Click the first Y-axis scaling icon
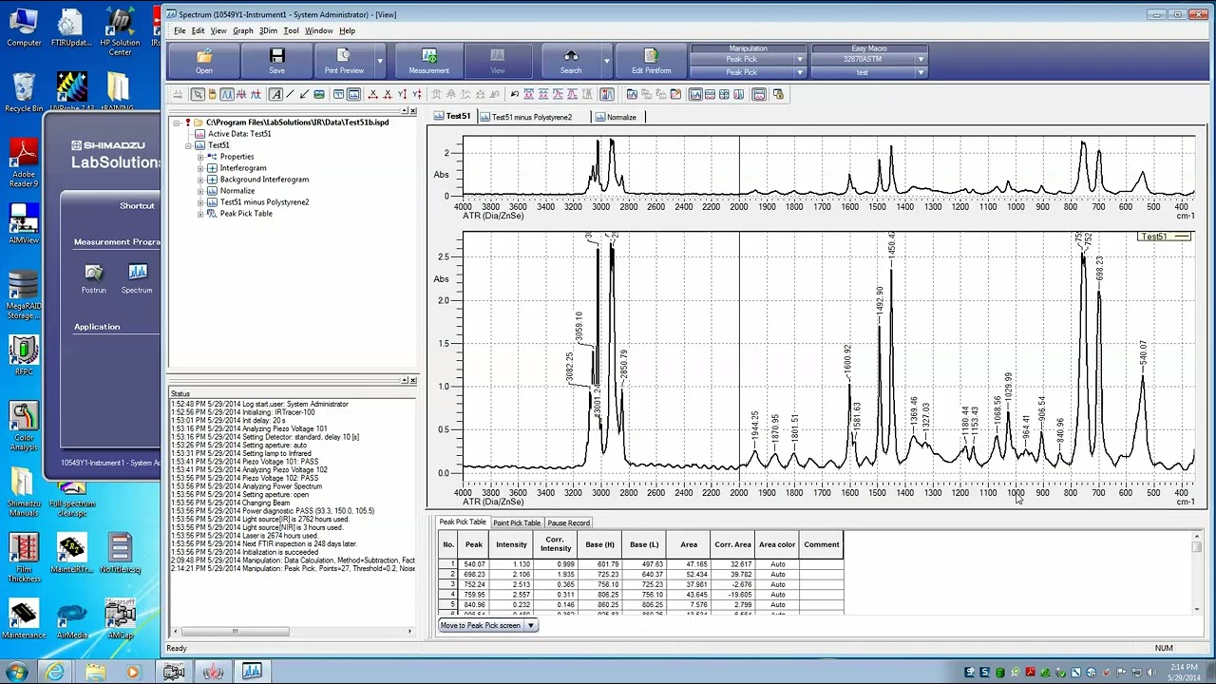Screen dimensions: 1216x684 tap(402, 94)
